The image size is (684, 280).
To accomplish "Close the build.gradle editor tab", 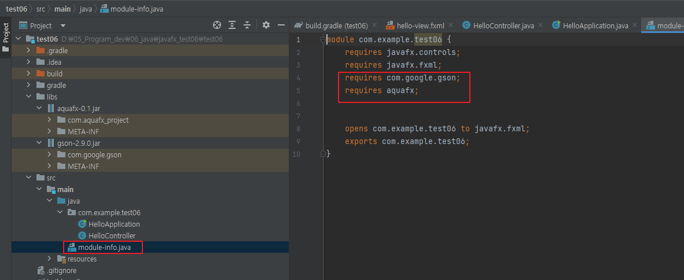I will [375, 25].
